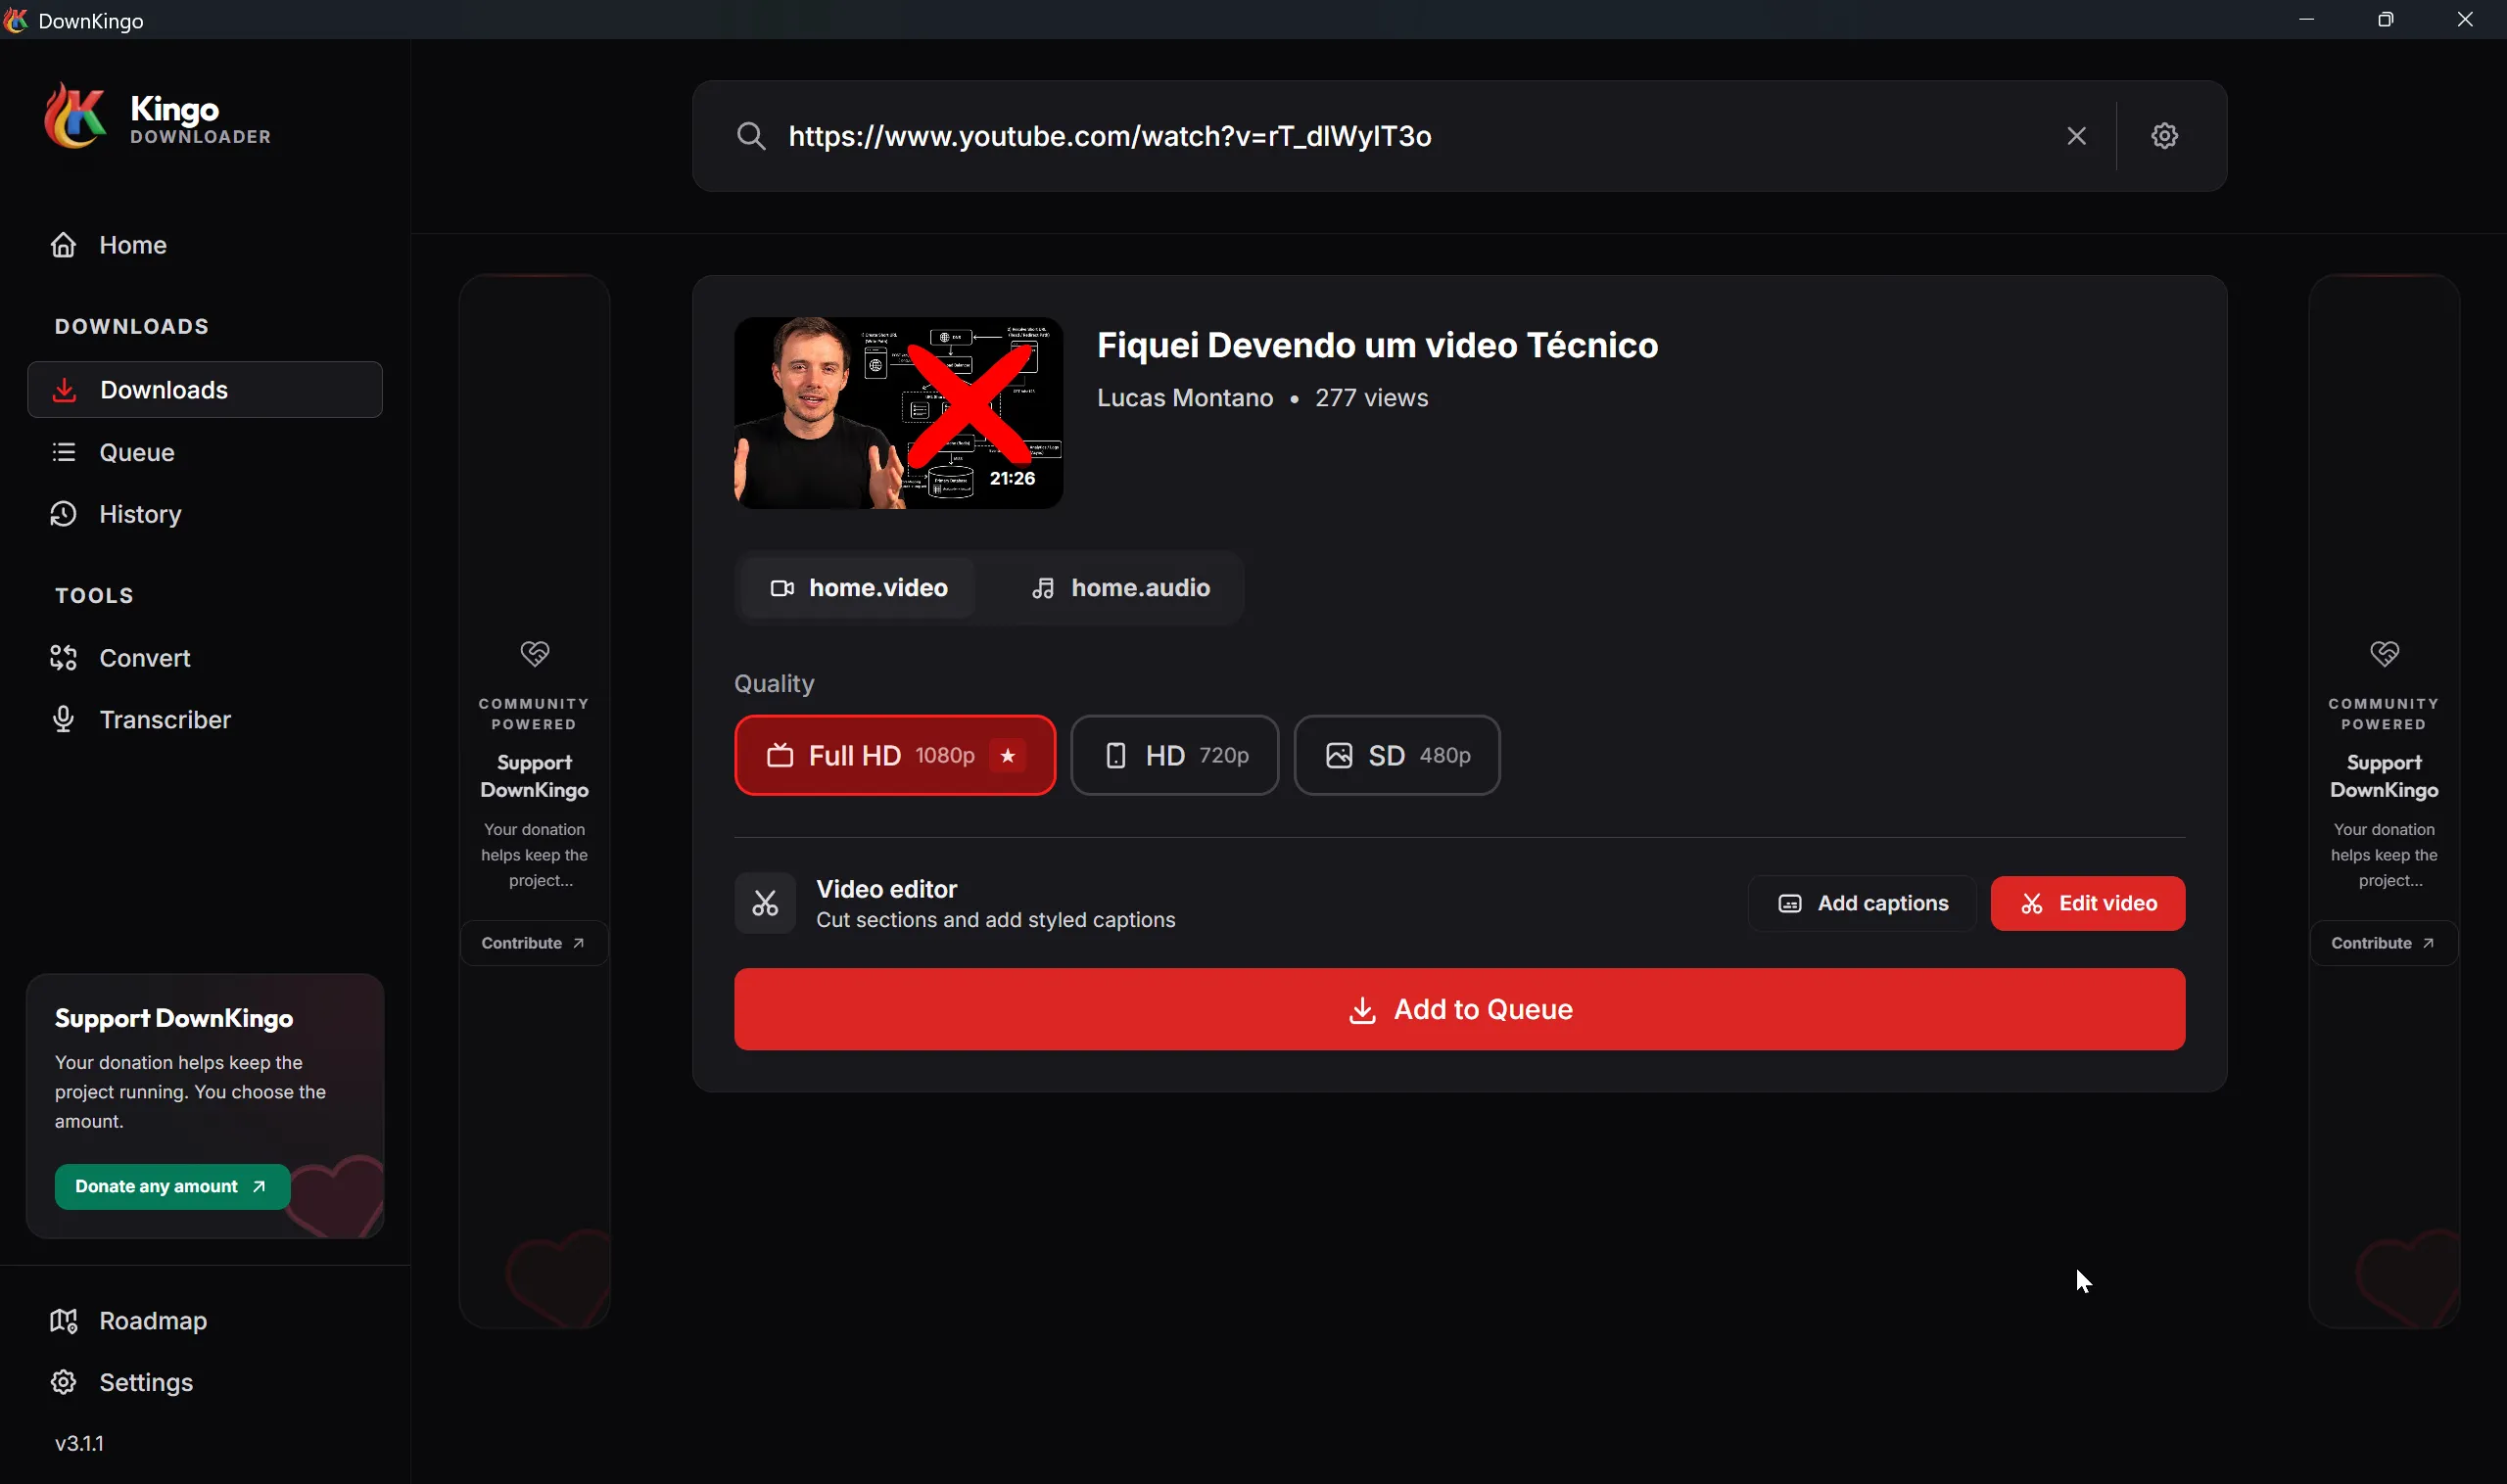This screenshot has height=1484, width=2507.
Task: Click the Queue list icon
Action: click(64, 452)
